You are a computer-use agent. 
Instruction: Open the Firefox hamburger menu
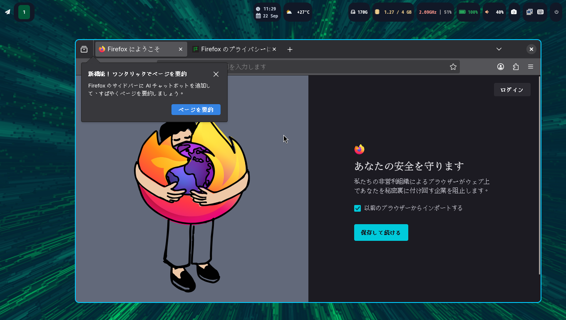(x=531, y=67)
